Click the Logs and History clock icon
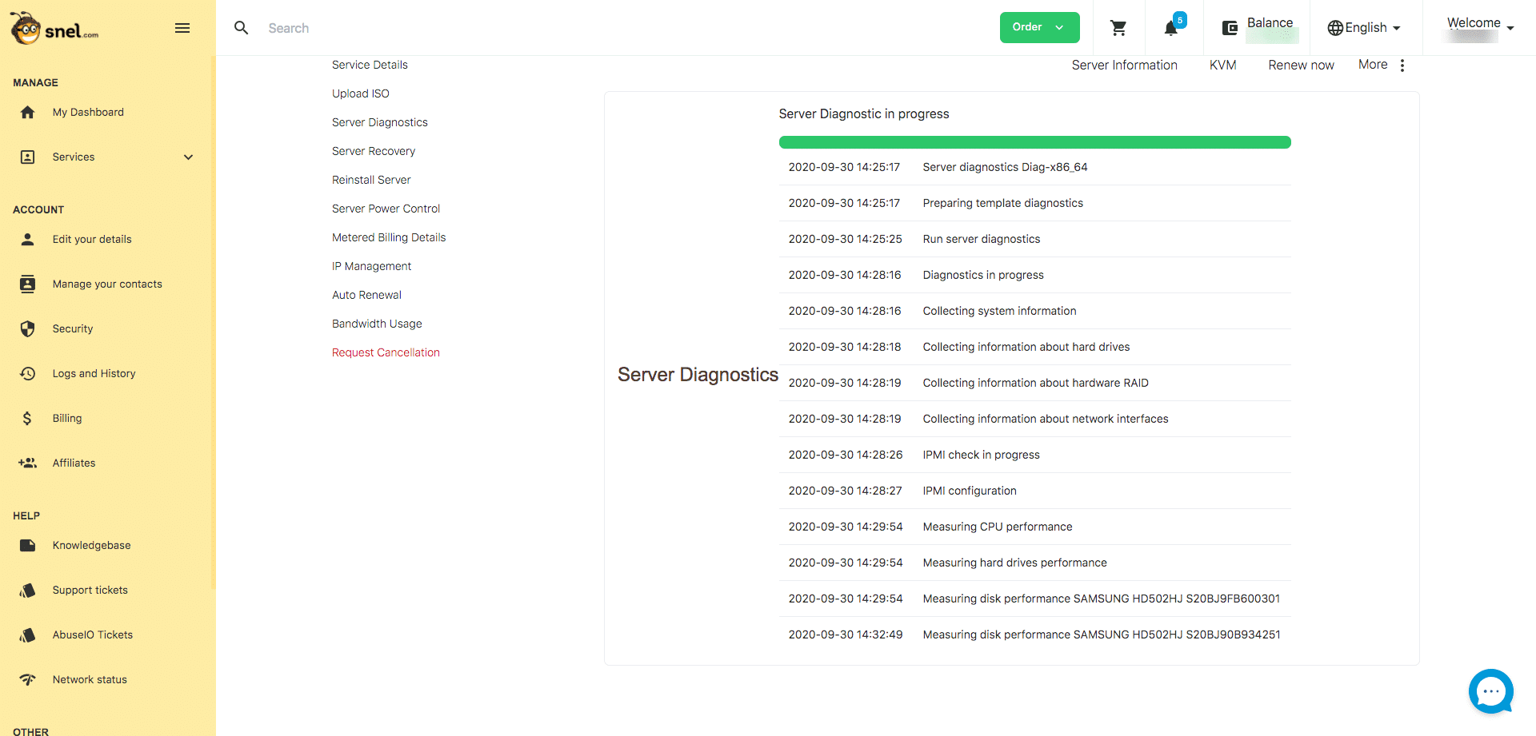This screenshot has height=736, width=1536. (x=28, y=373)
